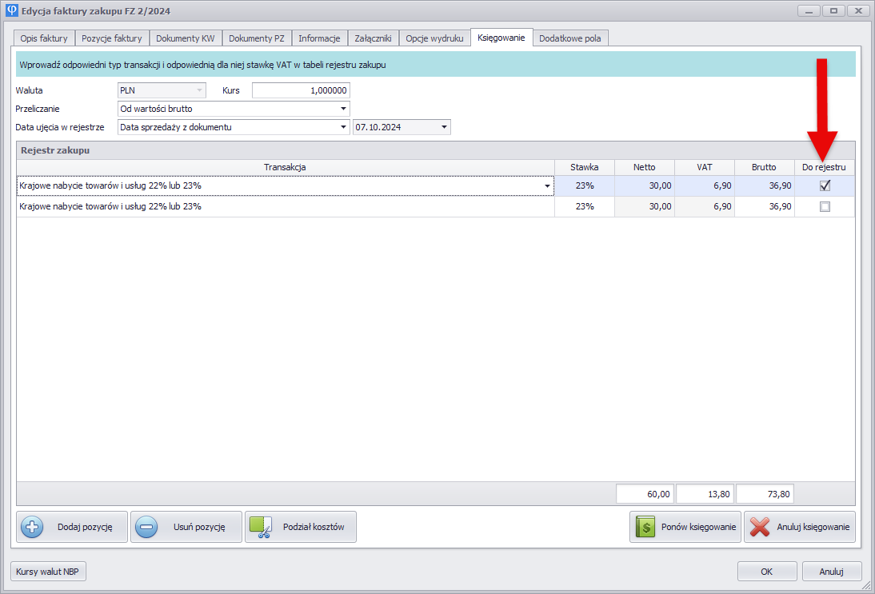Click the minus icon on Usuń pozycję
The height and width of the screenshot is (594, 875).
(x=146, y=528)
